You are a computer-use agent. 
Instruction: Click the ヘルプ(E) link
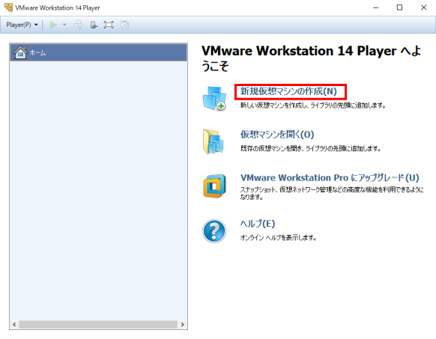(258, 224)
